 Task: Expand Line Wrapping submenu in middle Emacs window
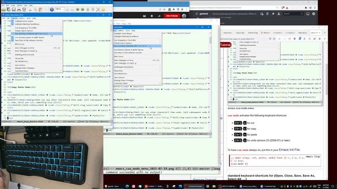click(x=160, y=40)
